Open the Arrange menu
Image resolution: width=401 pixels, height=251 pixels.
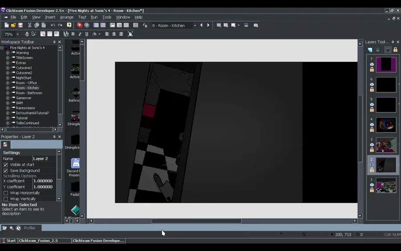(66, 17)
